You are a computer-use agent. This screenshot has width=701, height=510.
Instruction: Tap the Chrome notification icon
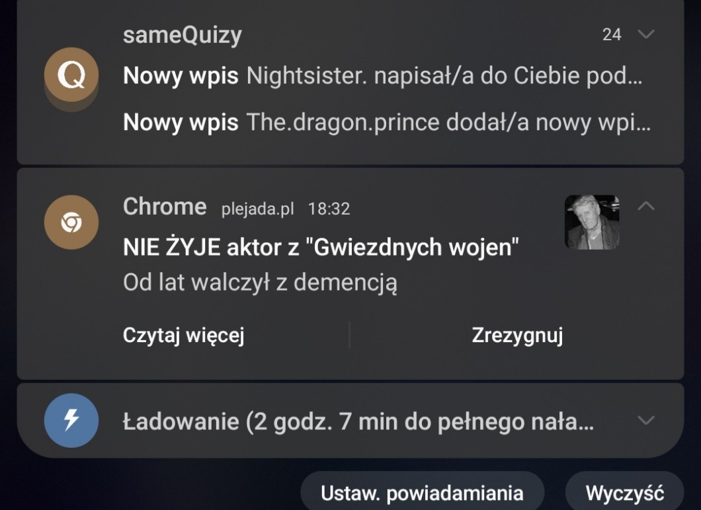click(71, 222)
